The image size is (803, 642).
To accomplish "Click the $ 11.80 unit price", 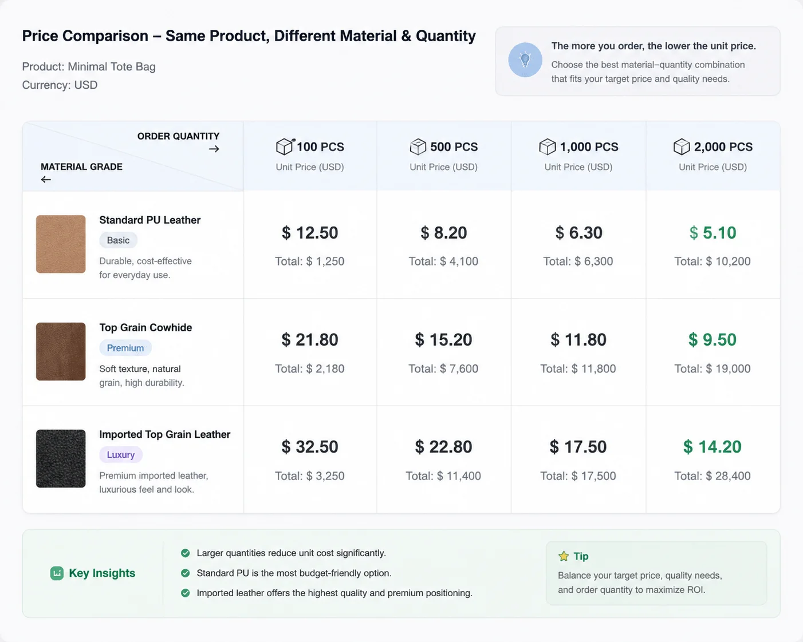I will (578, 340).
